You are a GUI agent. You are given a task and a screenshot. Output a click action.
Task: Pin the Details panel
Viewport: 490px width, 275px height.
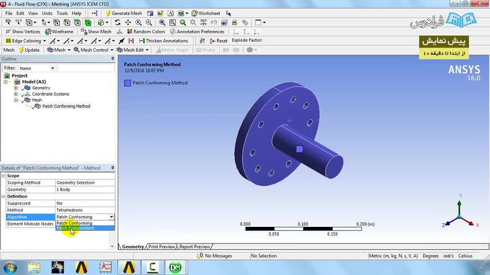tap(112, 168)
